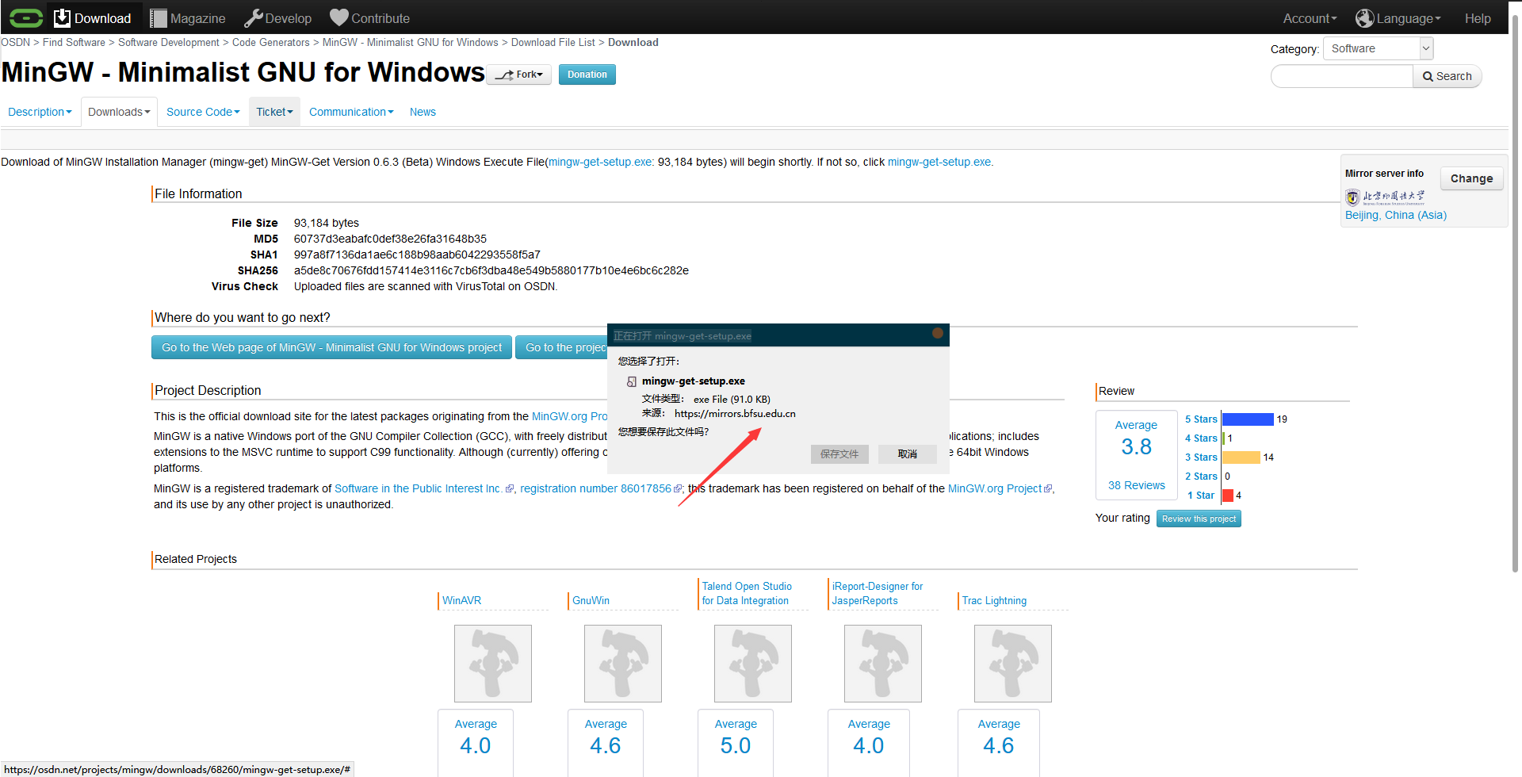
Task: Click the Change mirror server button
Action: click(x=1471, y=178)
